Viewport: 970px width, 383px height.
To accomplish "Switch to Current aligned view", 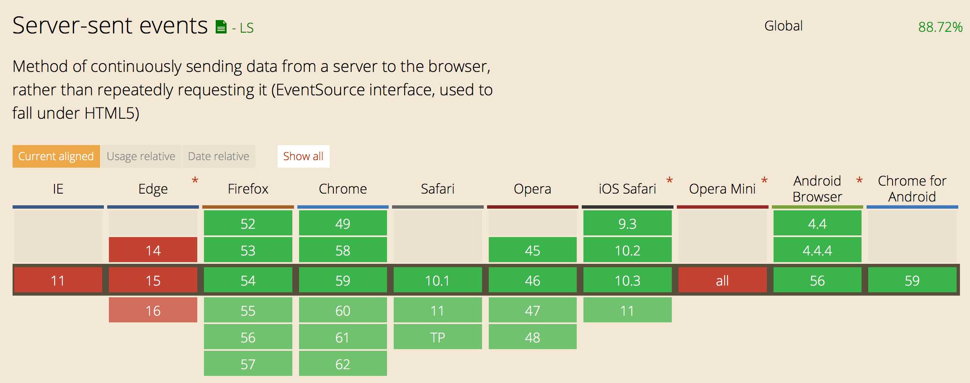I will click(56, 156).
